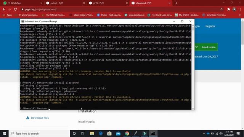Close the Command Prompt window
This screenshot has width=244, height=137.
[190, 21]
